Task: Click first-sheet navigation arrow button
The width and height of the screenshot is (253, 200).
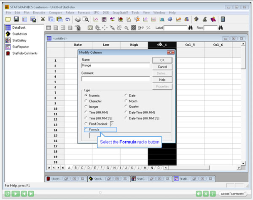Action: coord(49,167)
